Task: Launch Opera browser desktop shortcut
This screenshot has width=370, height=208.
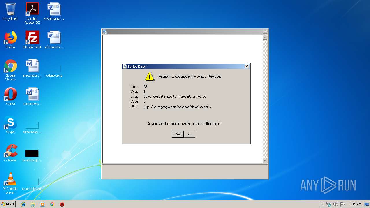Action: click(10, 96)
